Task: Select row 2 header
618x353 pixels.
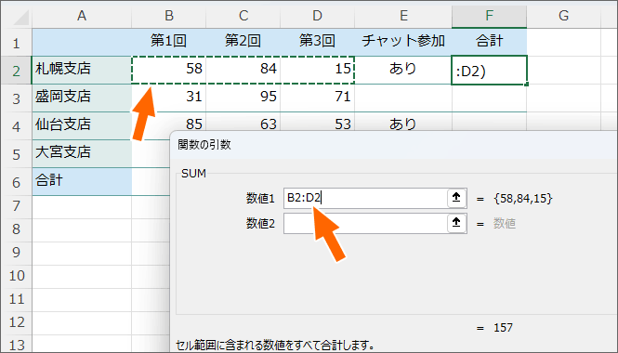Action: tap(16, 70)
